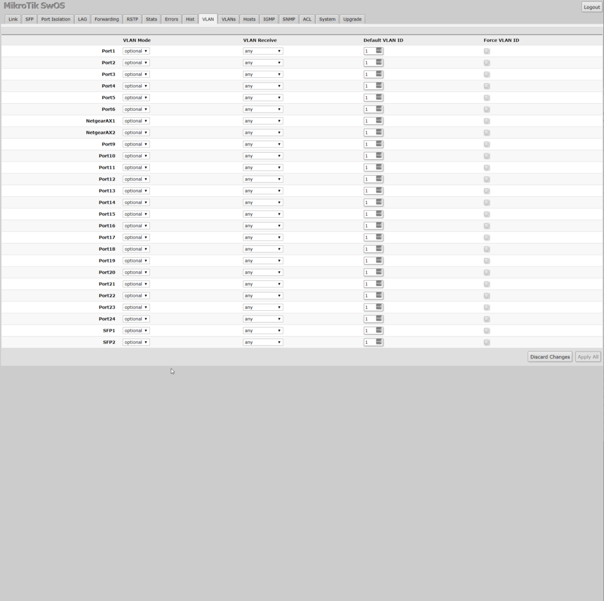The height and width of the screenshot is (601, 604).
Task: Tick the Force VLAN ID box for Port15
Action: pyautogui.click(x=487, y=214)
